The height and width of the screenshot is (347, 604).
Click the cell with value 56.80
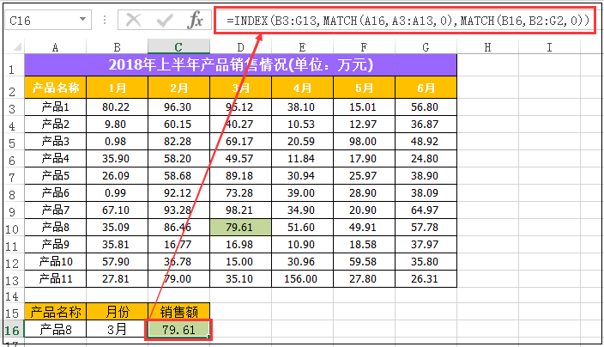[426, 107]
